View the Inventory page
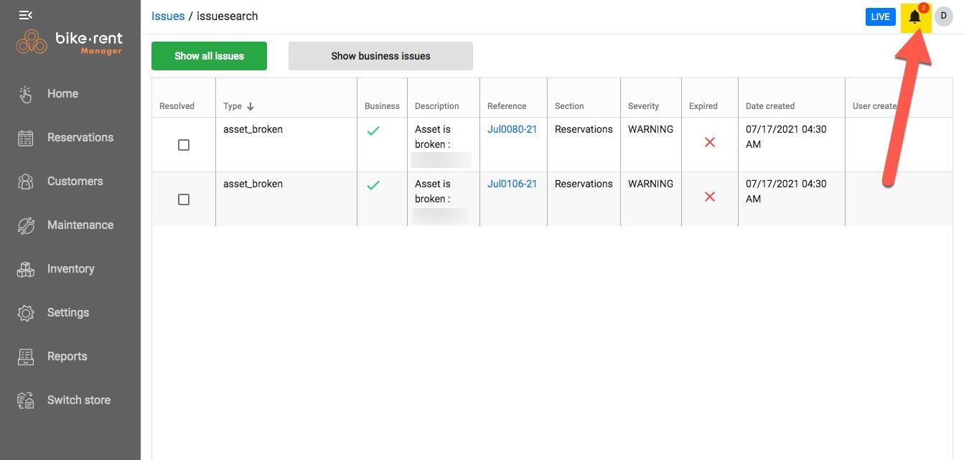964x460 pixels. (70, 268)
